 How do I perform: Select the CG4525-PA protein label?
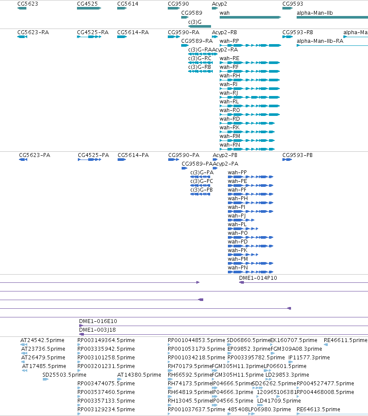[x=93, y=155]
